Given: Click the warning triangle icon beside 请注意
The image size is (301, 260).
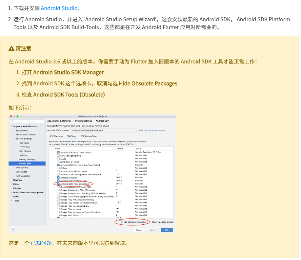Looking at the screenshot, I should 11,49.
